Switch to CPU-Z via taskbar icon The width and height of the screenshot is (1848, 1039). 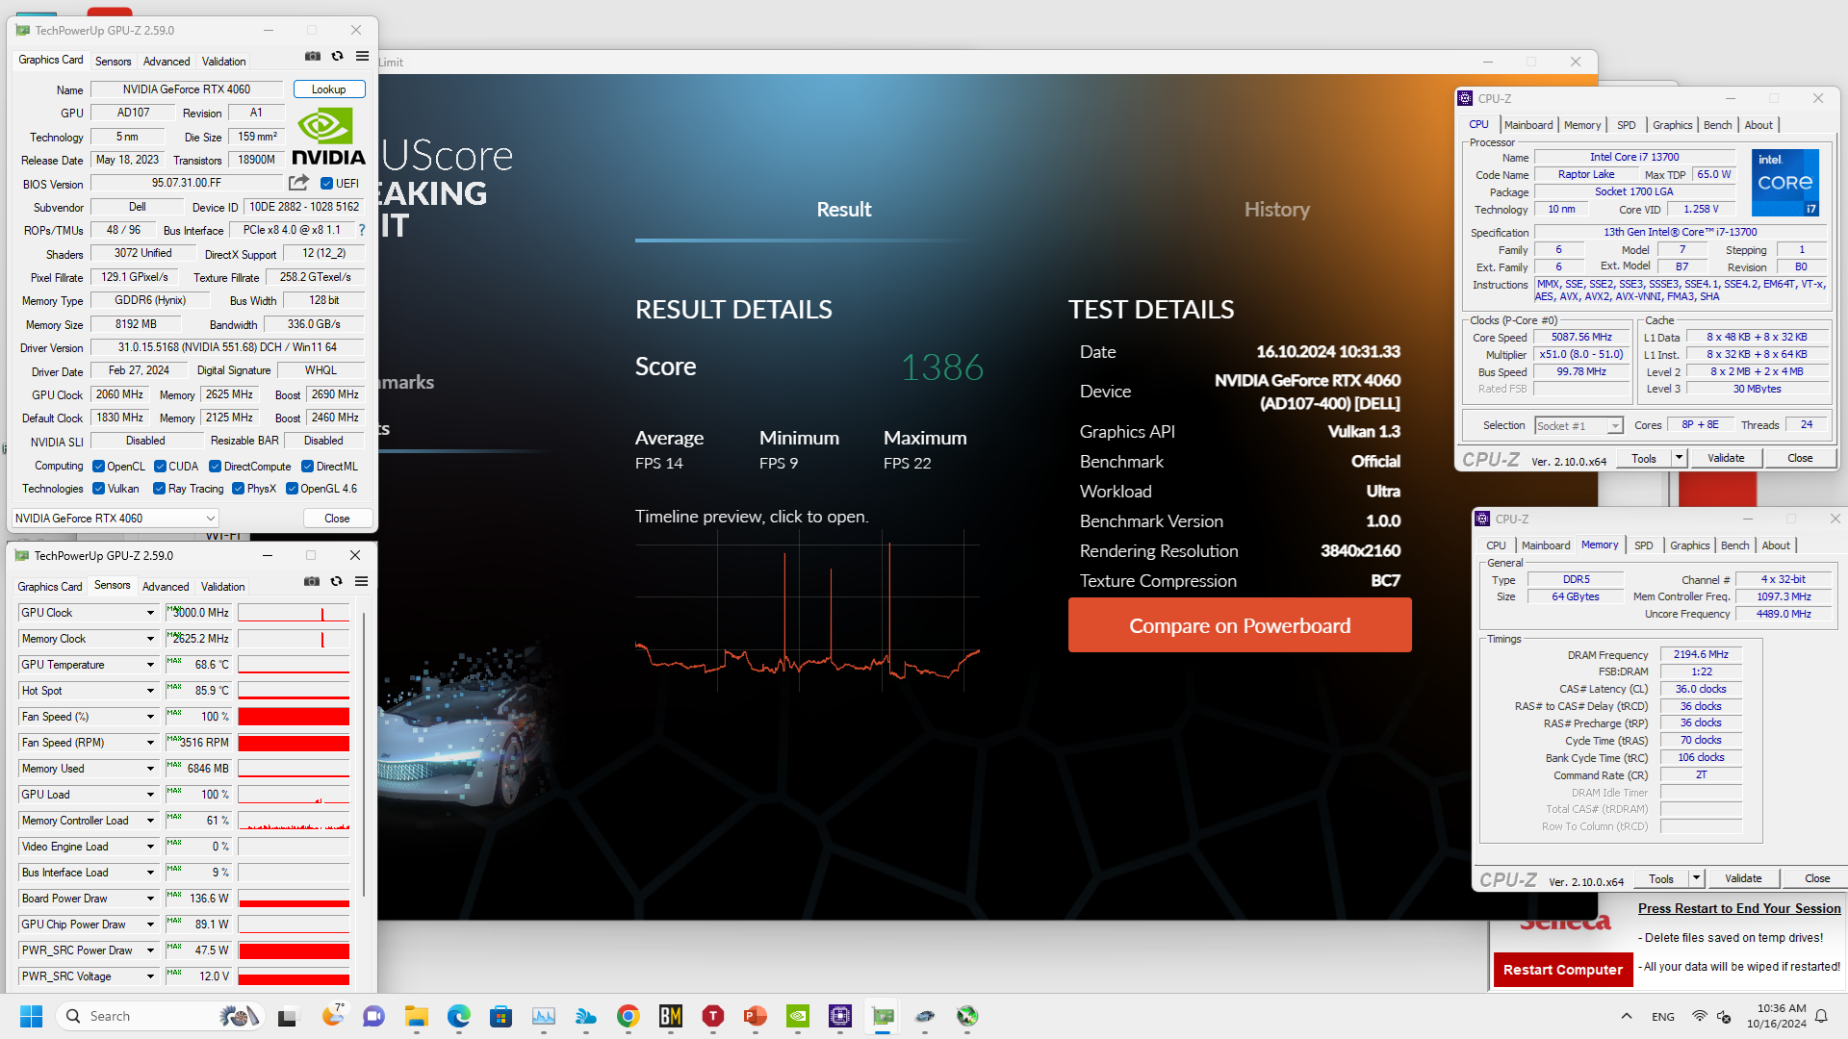(840, 1016)
